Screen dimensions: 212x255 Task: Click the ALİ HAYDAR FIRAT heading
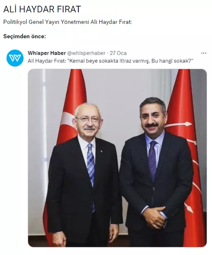42,9
